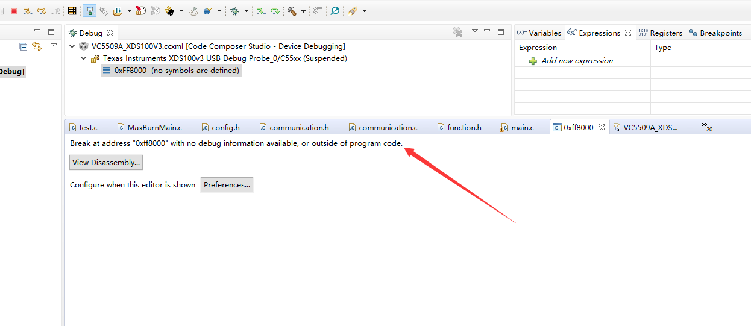Select the VC5509A_XDS100V3.ccxml launch entry
The image size is (751, 326).
(x=218, y=46)
